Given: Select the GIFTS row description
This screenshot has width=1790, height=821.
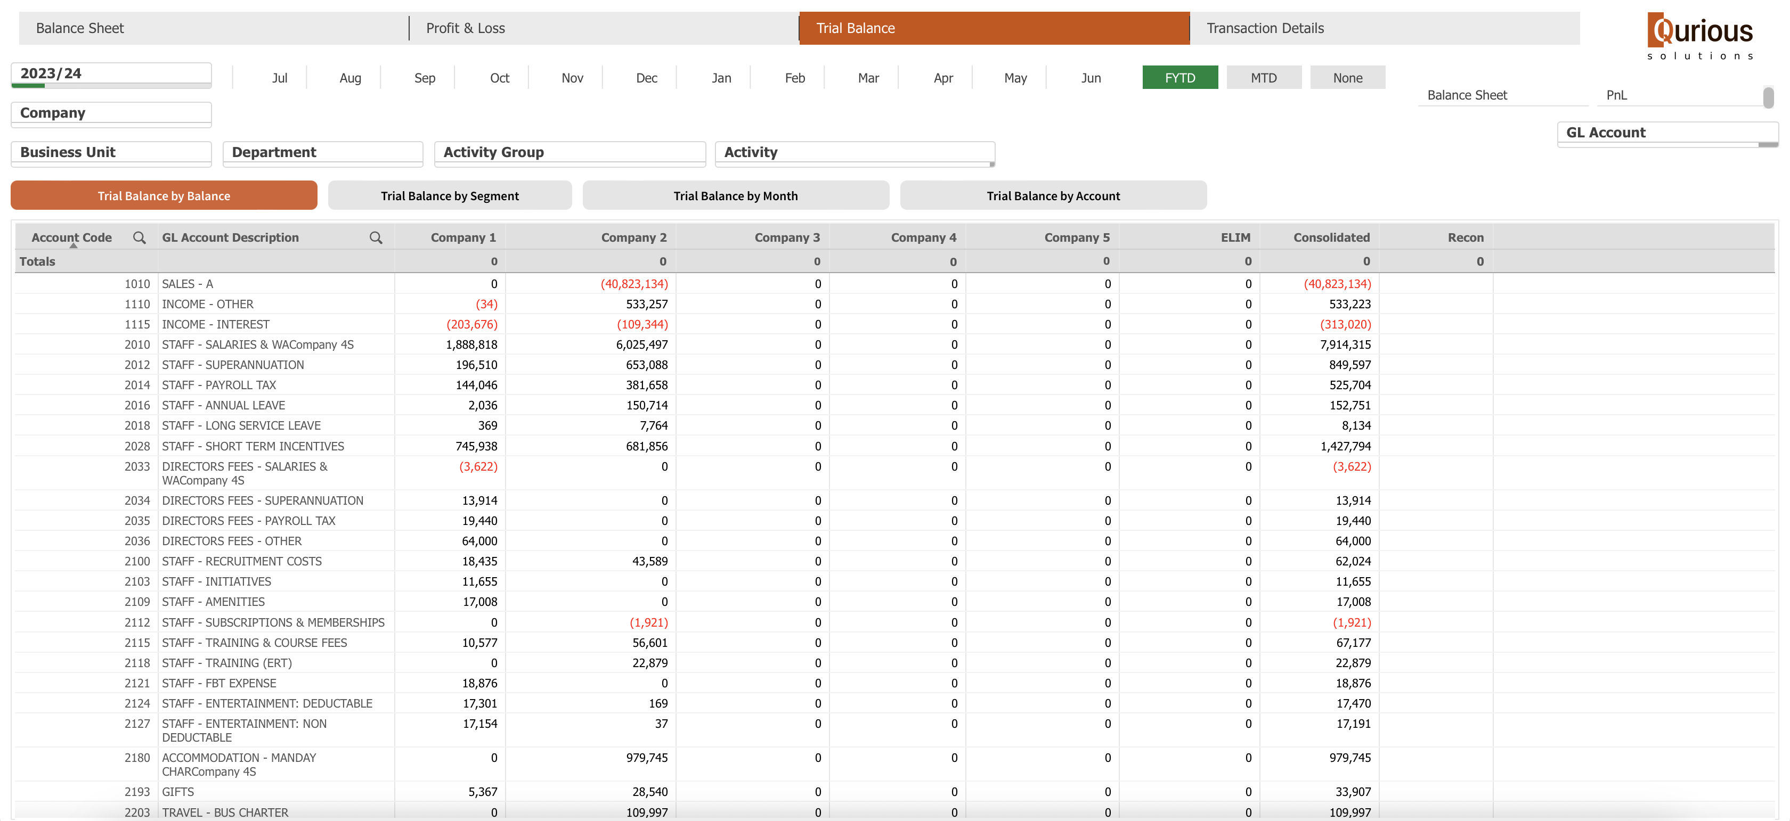Looking at the screenshot, I should pos(178,792).
